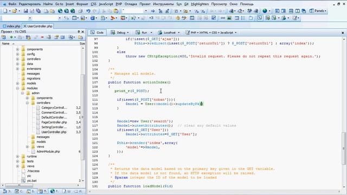Open the Git menu
Viewport: 347px width, 195px height.
[187, 4]
